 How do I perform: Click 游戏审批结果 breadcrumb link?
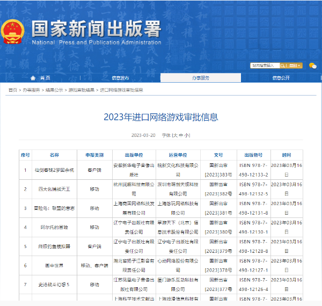(82, 90)
